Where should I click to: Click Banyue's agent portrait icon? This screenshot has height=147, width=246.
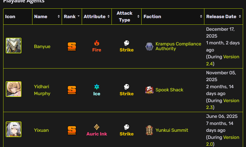[13, 46]
